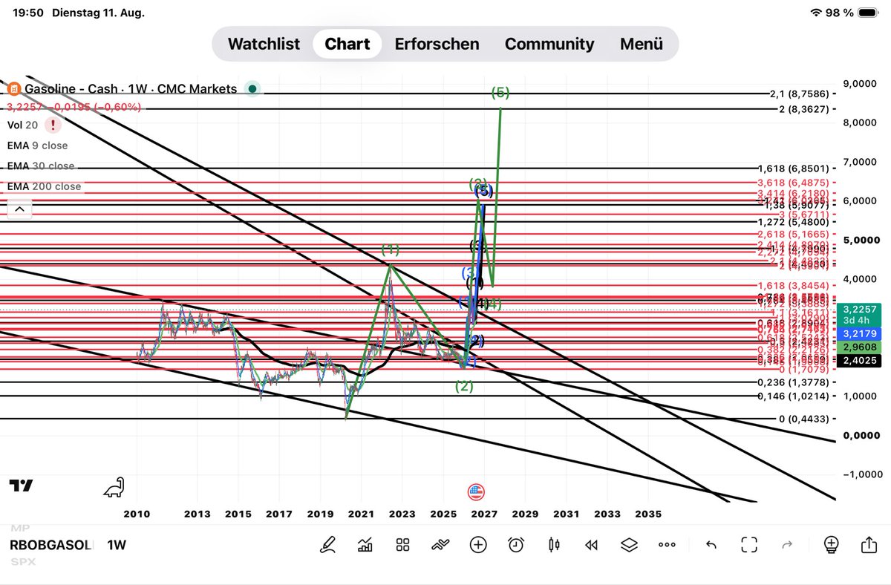Select the Chart tab

tap(347, 44)
